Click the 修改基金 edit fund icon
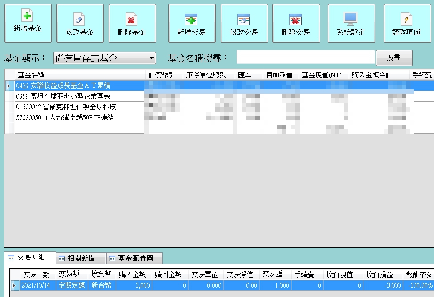The image size is (434, 297). click(79, 19)
